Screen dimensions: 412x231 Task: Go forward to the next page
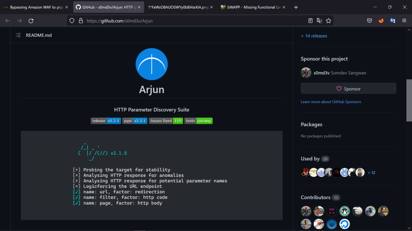click(19, 21)
